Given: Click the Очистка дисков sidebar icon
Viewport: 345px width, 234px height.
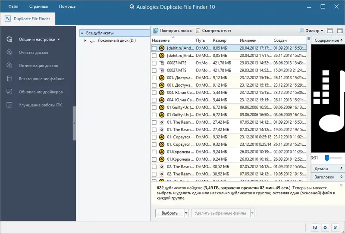Looking at the screenshot, I should [x=9, y=52].
